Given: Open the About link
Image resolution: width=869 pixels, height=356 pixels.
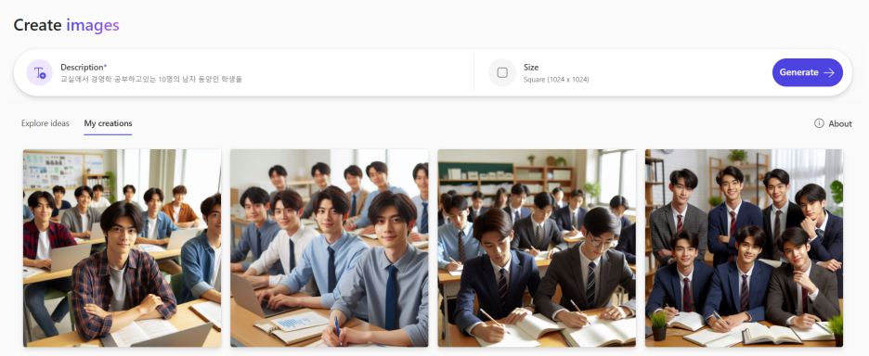Looking at the screenshot, I should click(839, 123).
